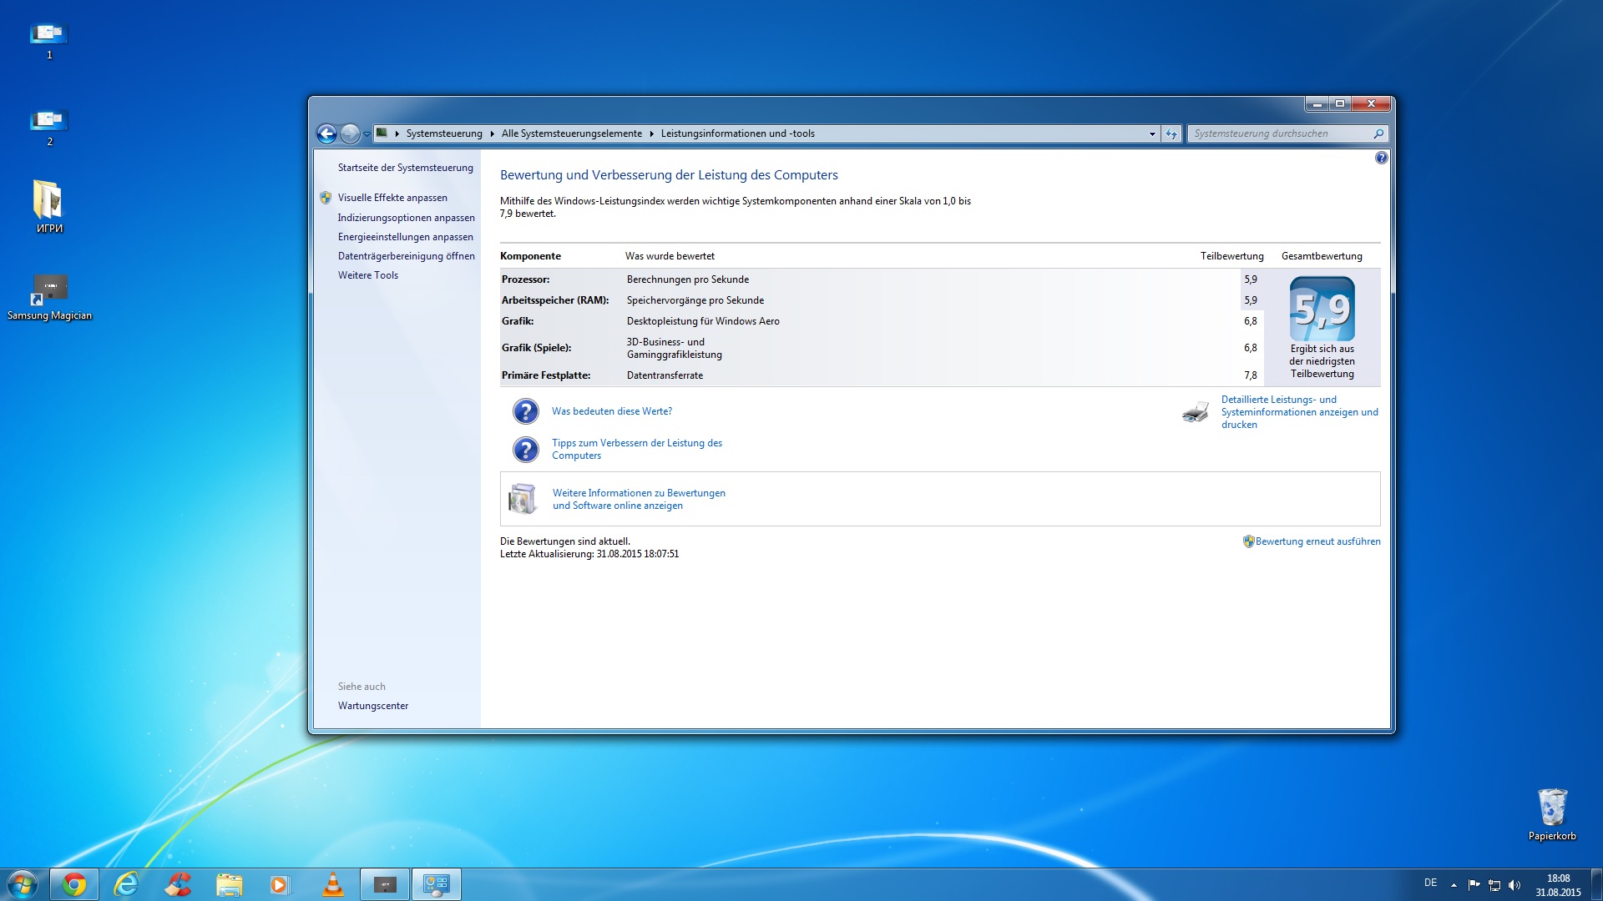Click the search magnifier icon

pyautogui.click(x=1378, y=133)
